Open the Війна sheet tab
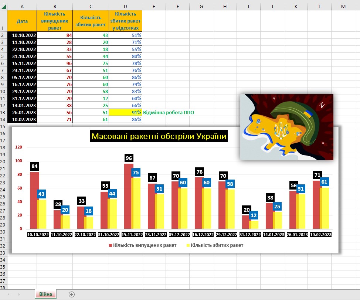 tap(46, 294)
